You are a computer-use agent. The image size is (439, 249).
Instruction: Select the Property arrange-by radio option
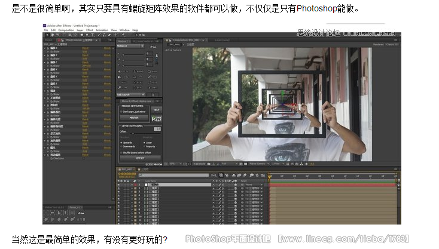coord(144,146)
